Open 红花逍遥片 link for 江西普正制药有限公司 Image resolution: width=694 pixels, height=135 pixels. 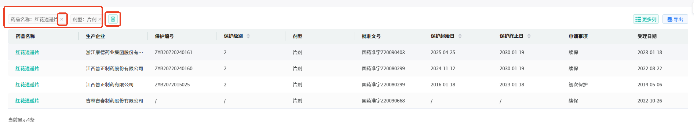[27, 85]
